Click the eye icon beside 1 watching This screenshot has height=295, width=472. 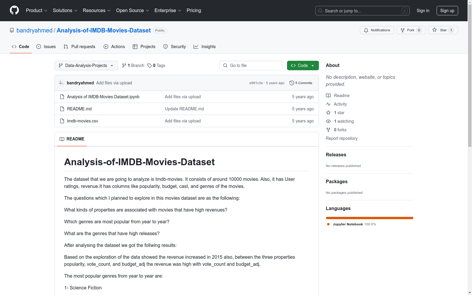328,121
